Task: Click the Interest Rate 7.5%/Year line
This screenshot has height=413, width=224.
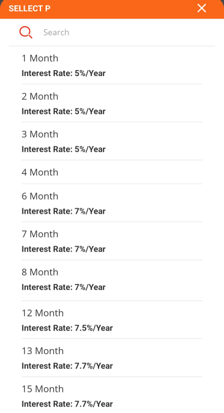Action: [67, 328]
